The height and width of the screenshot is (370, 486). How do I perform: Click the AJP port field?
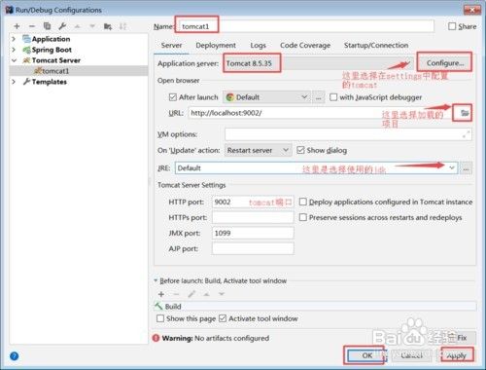coord(253,248)
